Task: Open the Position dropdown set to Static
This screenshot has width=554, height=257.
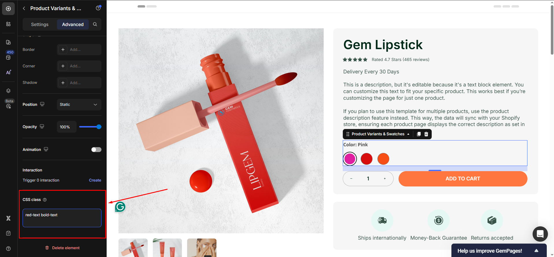Action: tap(79, 105)
